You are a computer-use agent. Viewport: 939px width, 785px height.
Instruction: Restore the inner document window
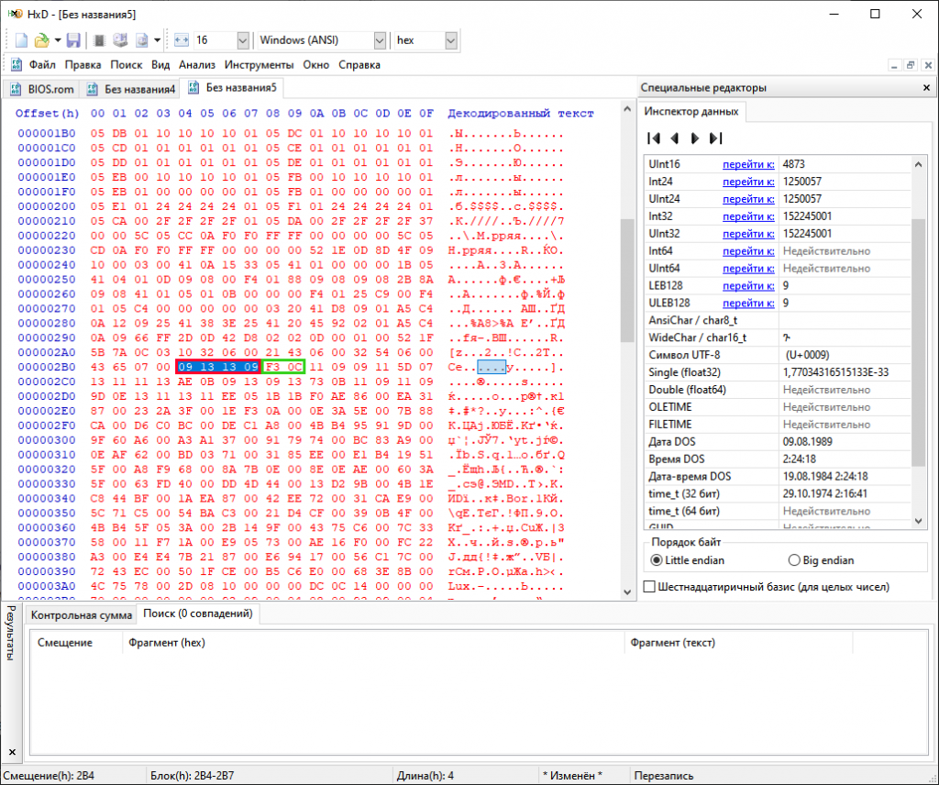(911, 65)
